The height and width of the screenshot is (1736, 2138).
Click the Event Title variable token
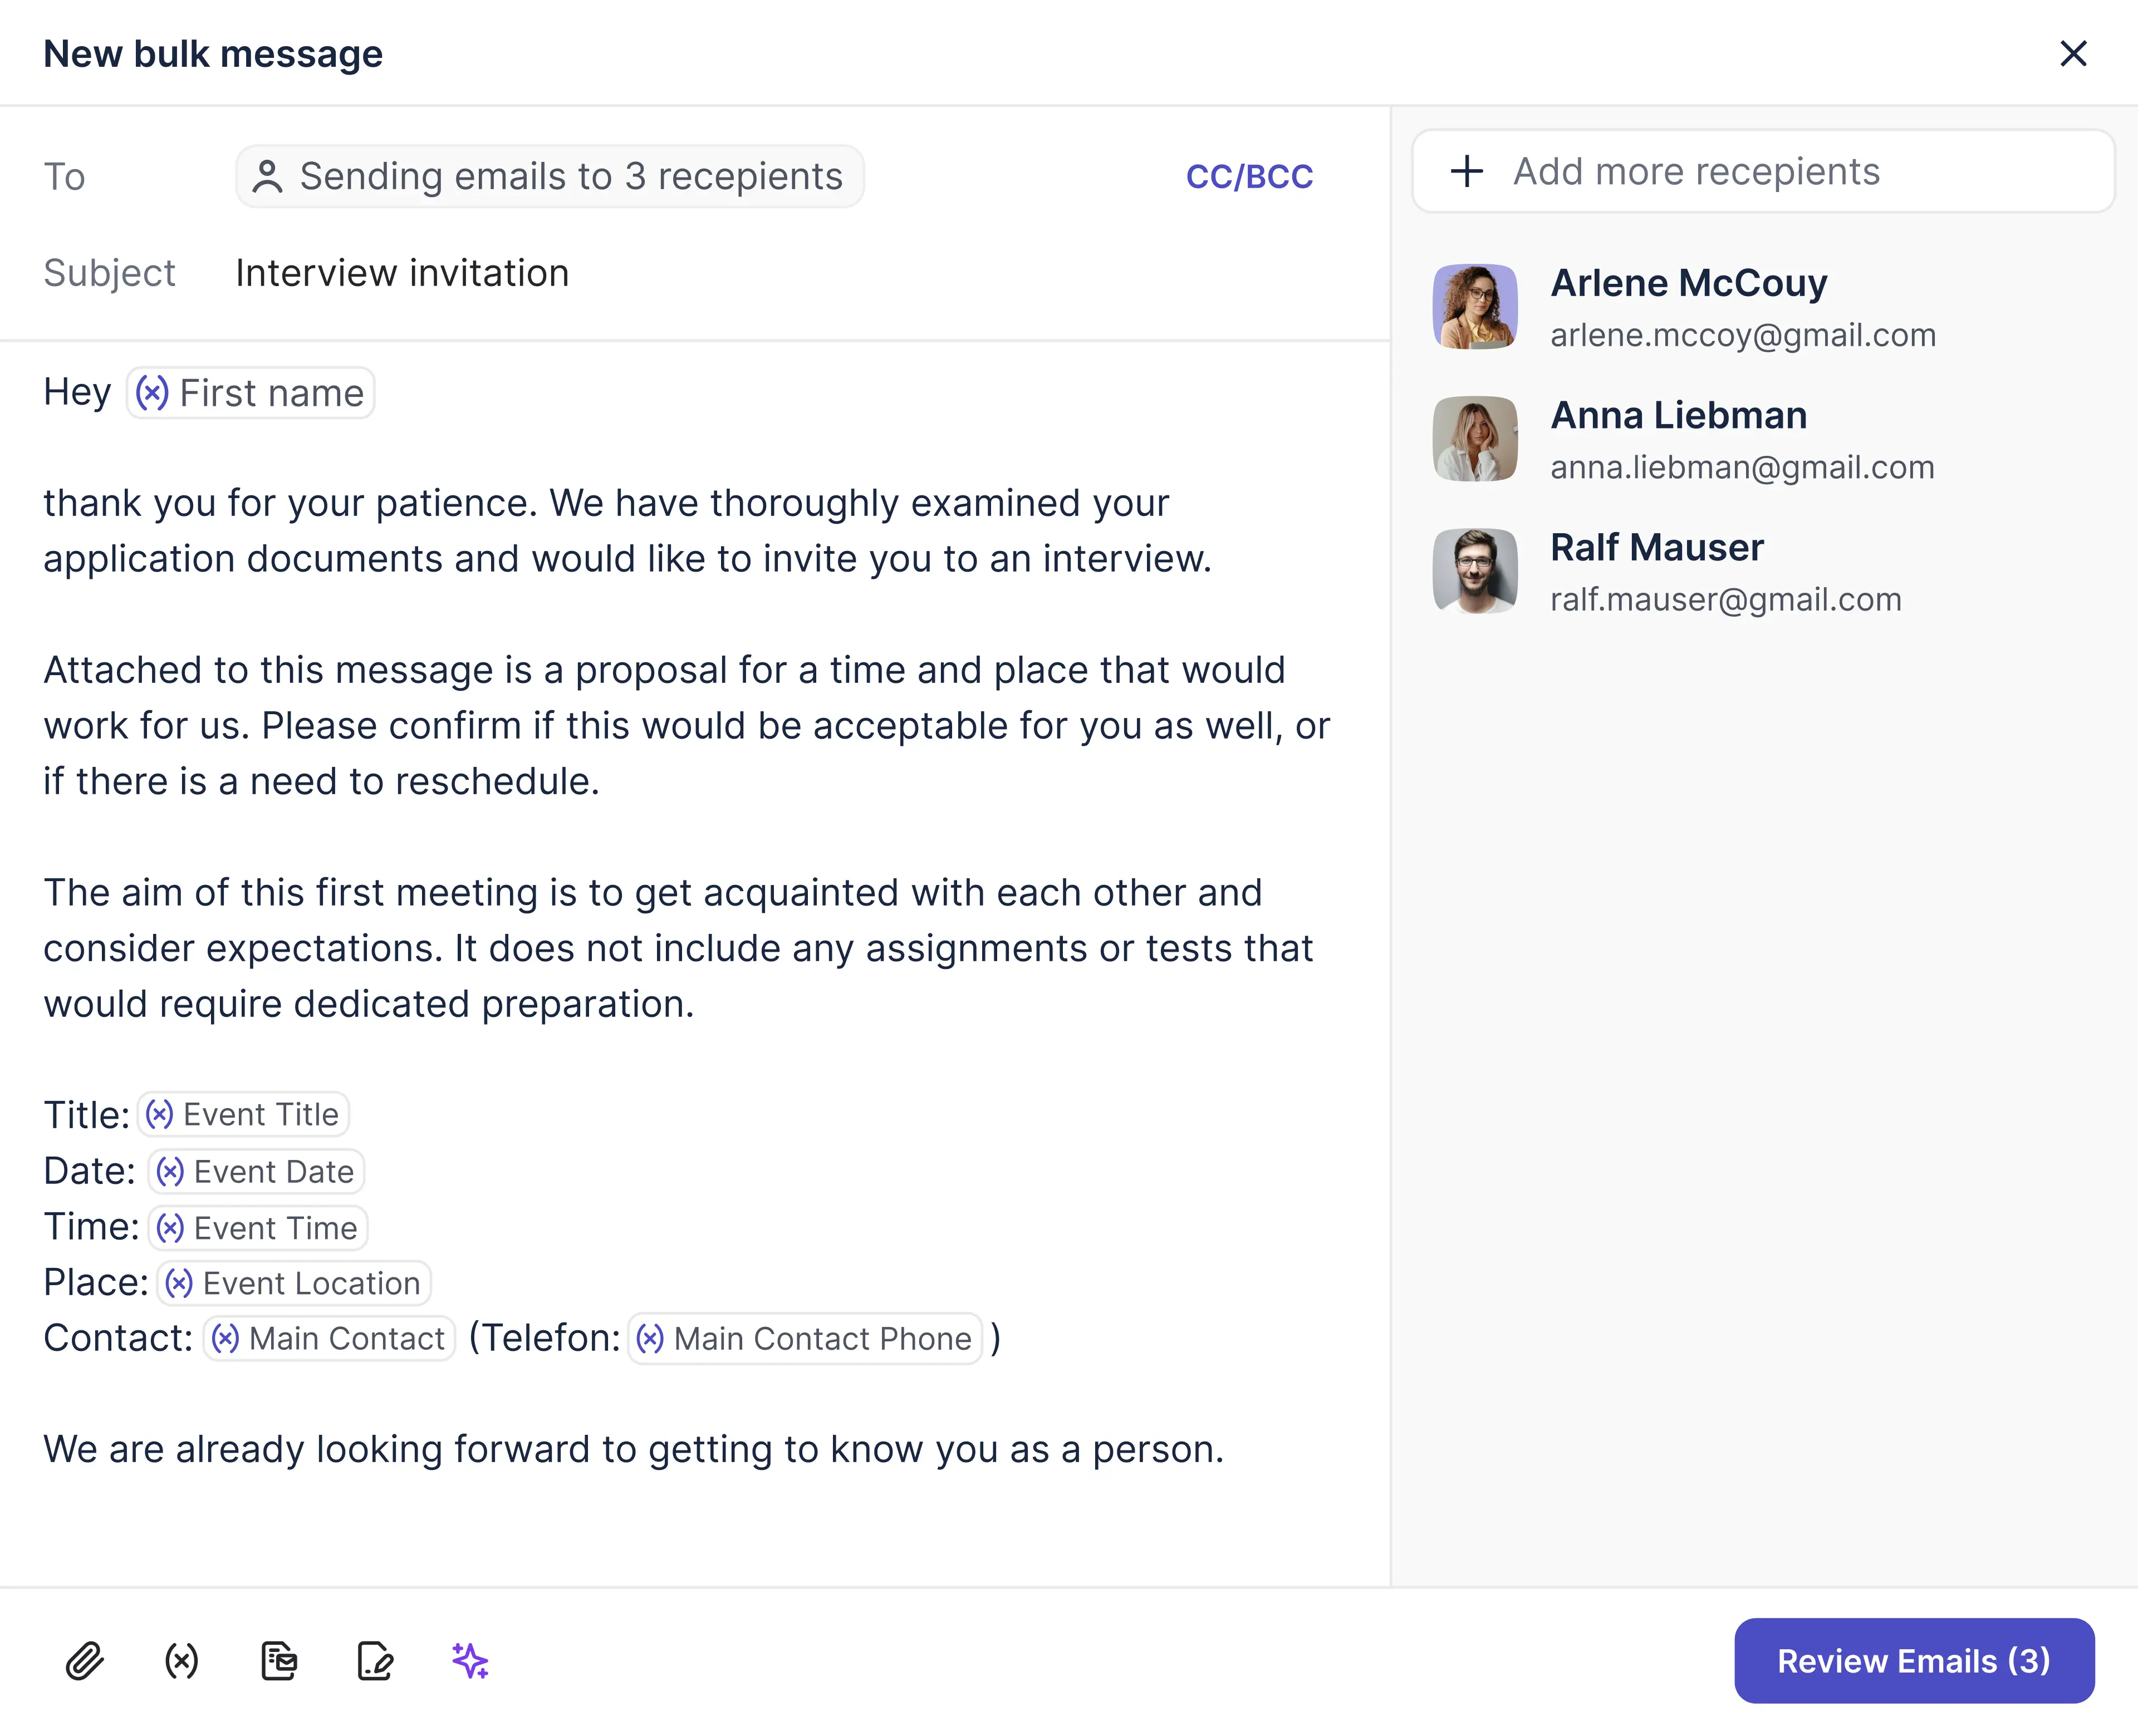[x=243, y=1114]
